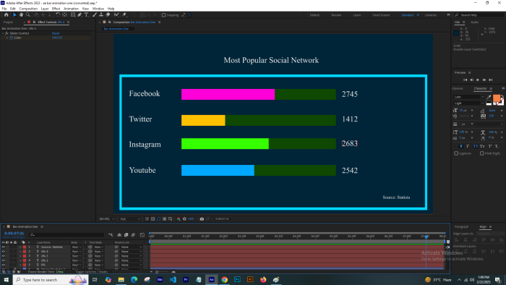
Task: Go to the Home screen icon
Action: pyautogui.click(x=6, y=15)
